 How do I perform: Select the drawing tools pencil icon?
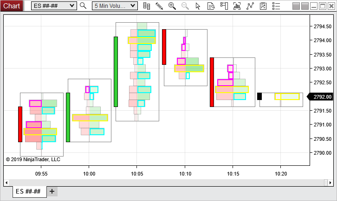[159, 6]
